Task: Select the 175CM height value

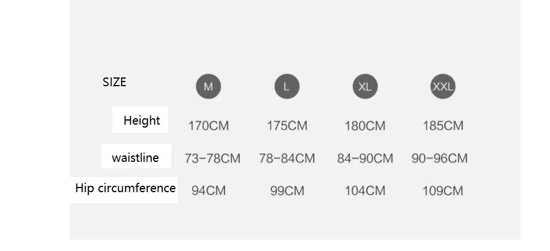Action: 288,126
